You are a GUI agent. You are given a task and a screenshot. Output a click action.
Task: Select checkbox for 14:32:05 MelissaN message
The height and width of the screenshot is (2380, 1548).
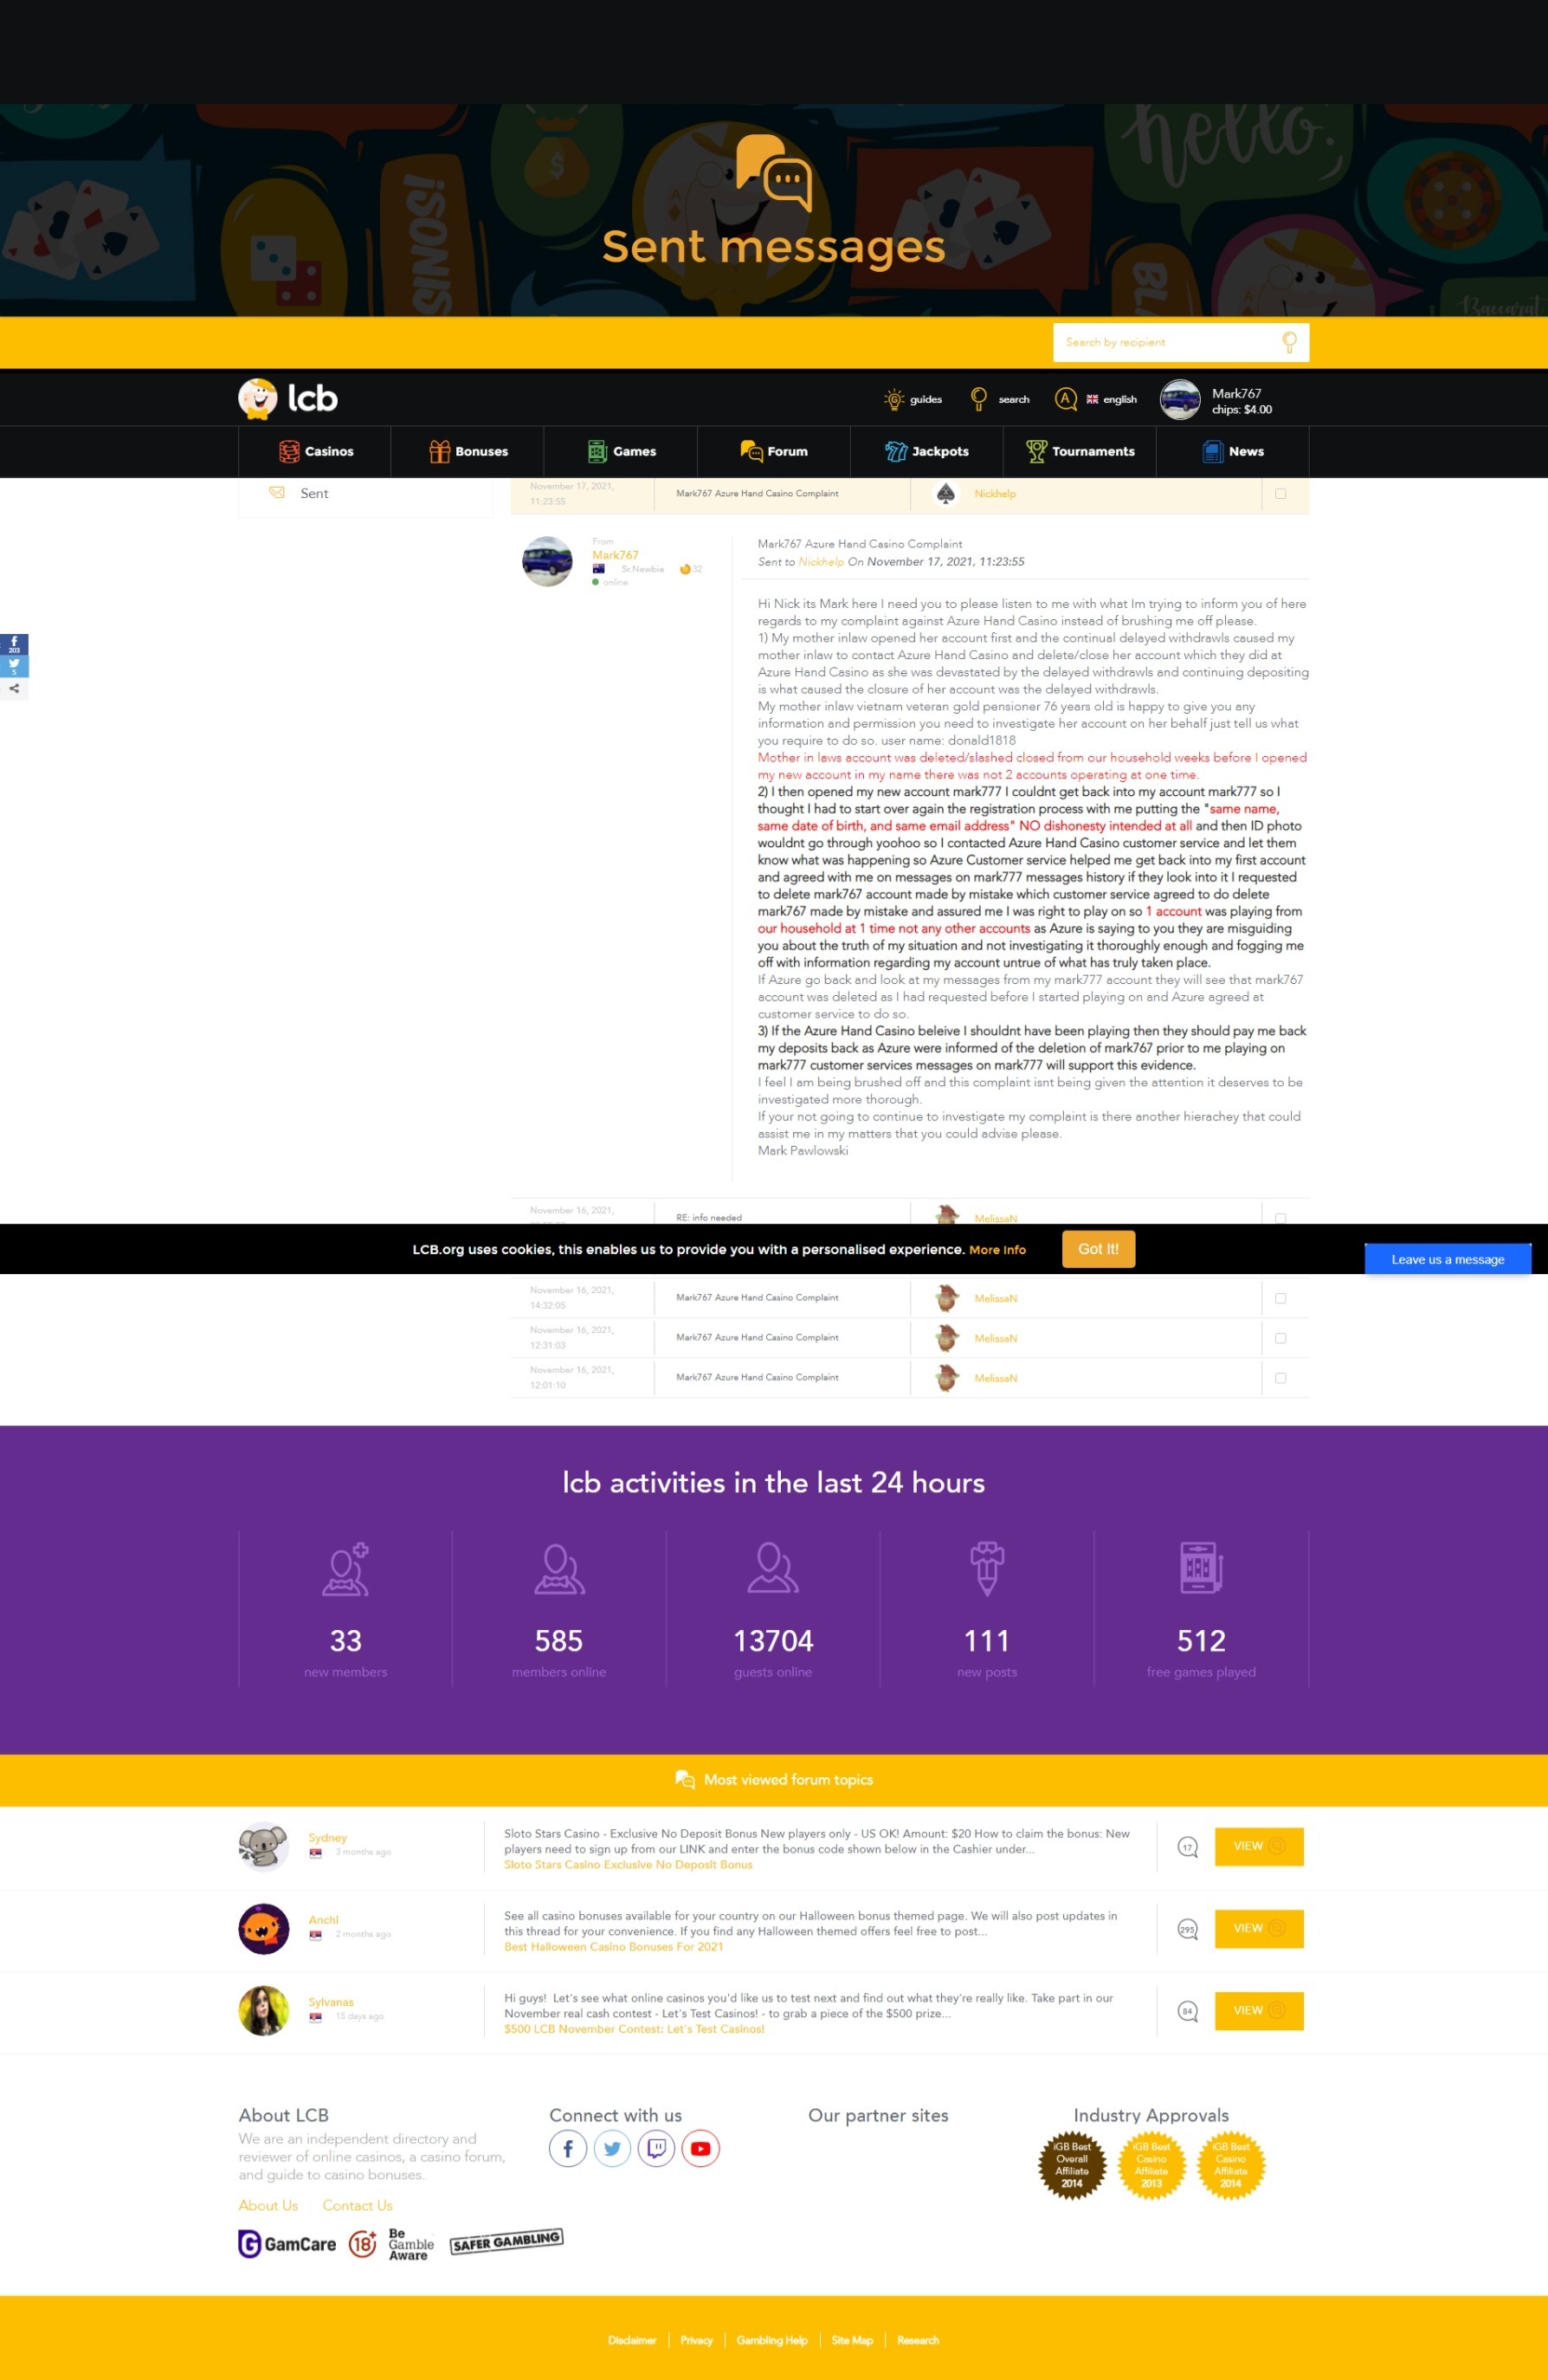pyautogui.click(x=1280, y=1298)
